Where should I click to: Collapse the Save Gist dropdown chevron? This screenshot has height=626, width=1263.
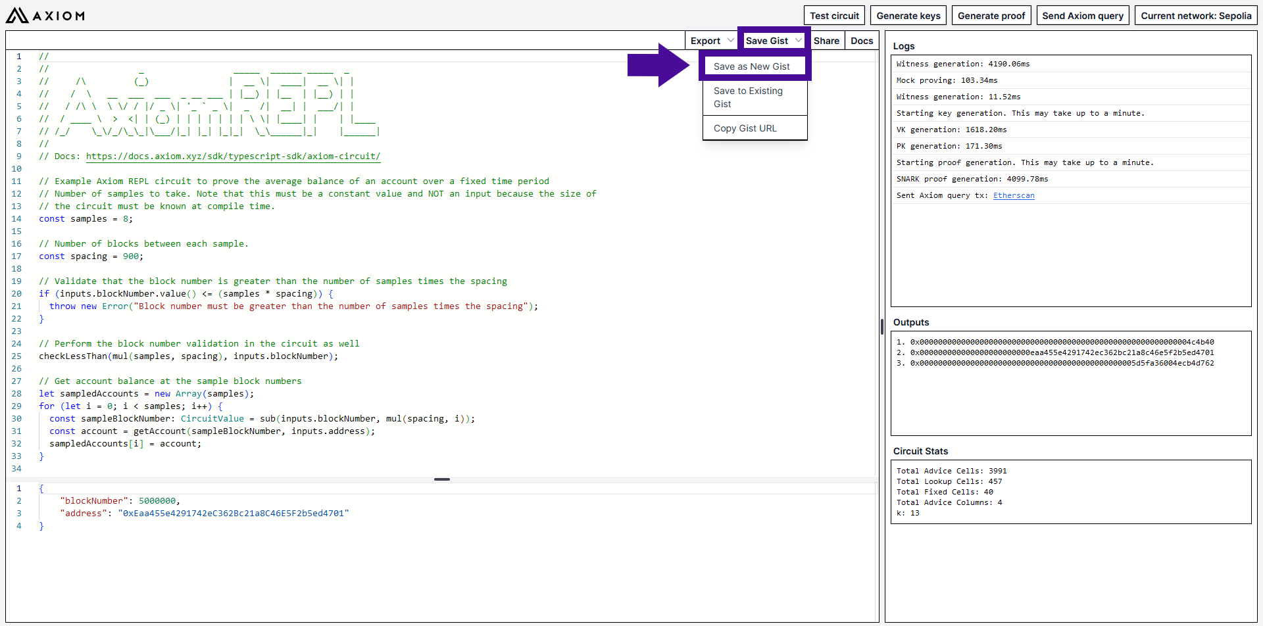[798, 41]
